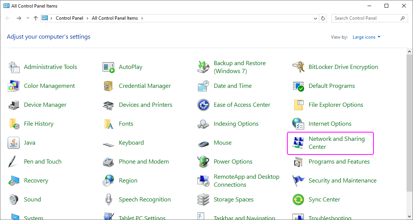The image size is (413, 220).
Task: Expand the address bar history dropdown arrow
Action: [x=315, y=18]
